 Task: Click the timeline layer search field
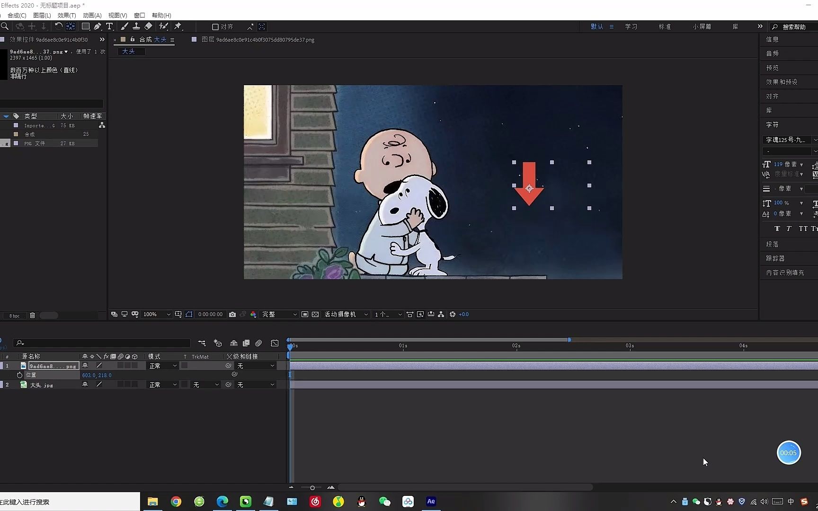click(x=102, y=343)
